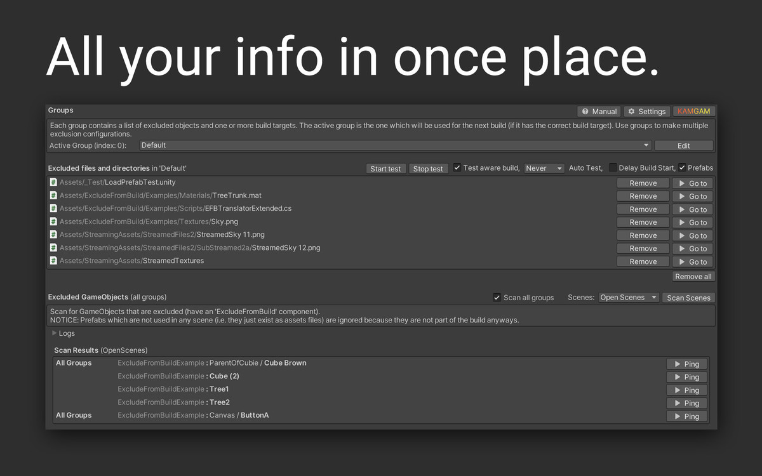The height and width of the screenshot is (476, 762).
Task: Click the Start test button
Action: click(x=385, y=168)
